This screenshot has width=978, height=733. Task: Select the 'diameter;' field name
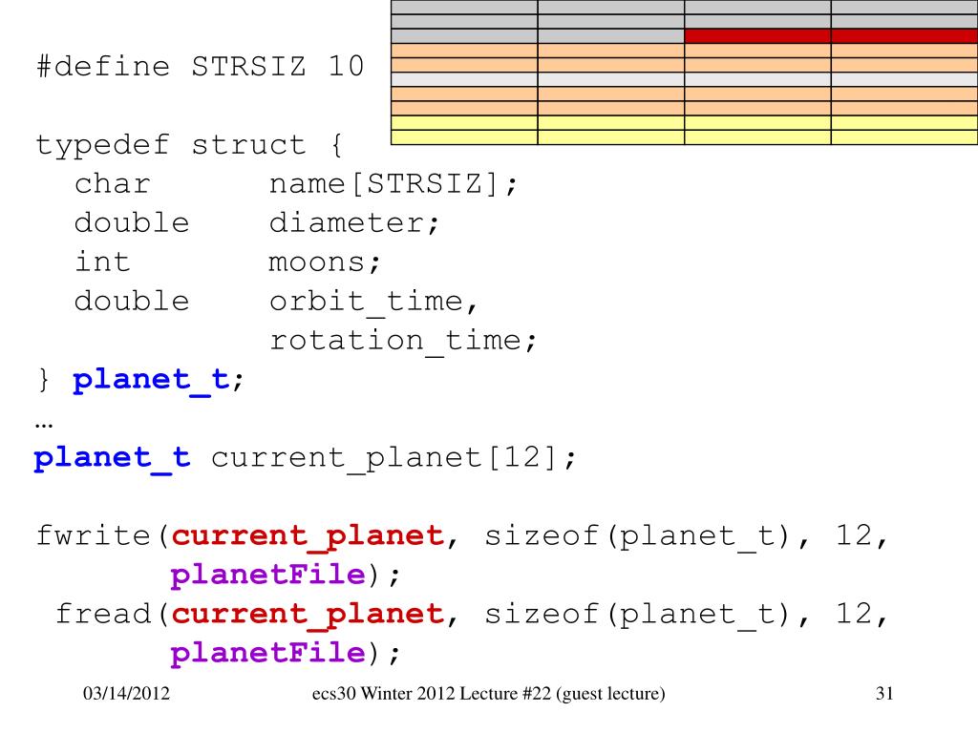pos(354,222)
